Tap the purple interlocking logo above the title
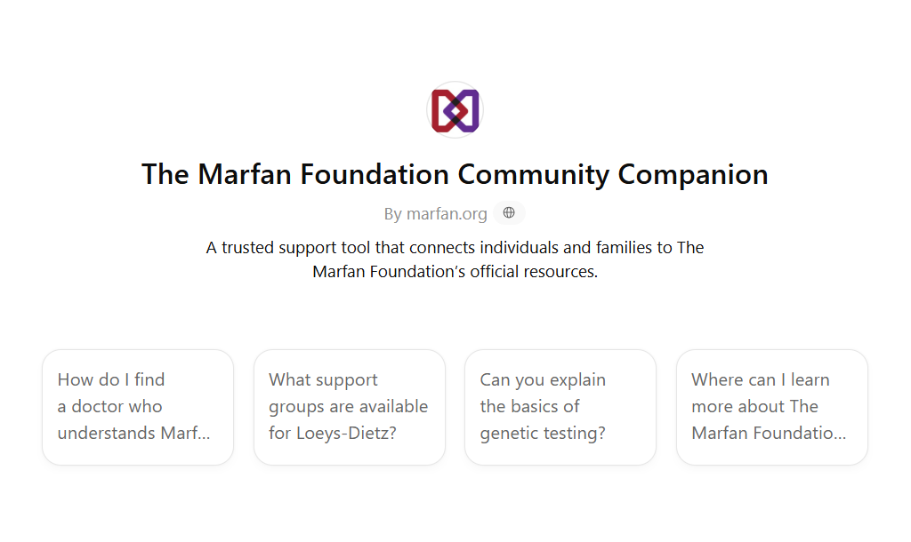911x542 pixels. [x=455, y=109]
